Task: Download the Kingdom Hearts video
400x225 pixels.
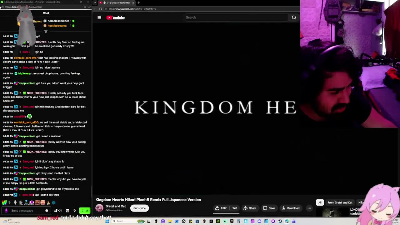Action: [291, 208]
